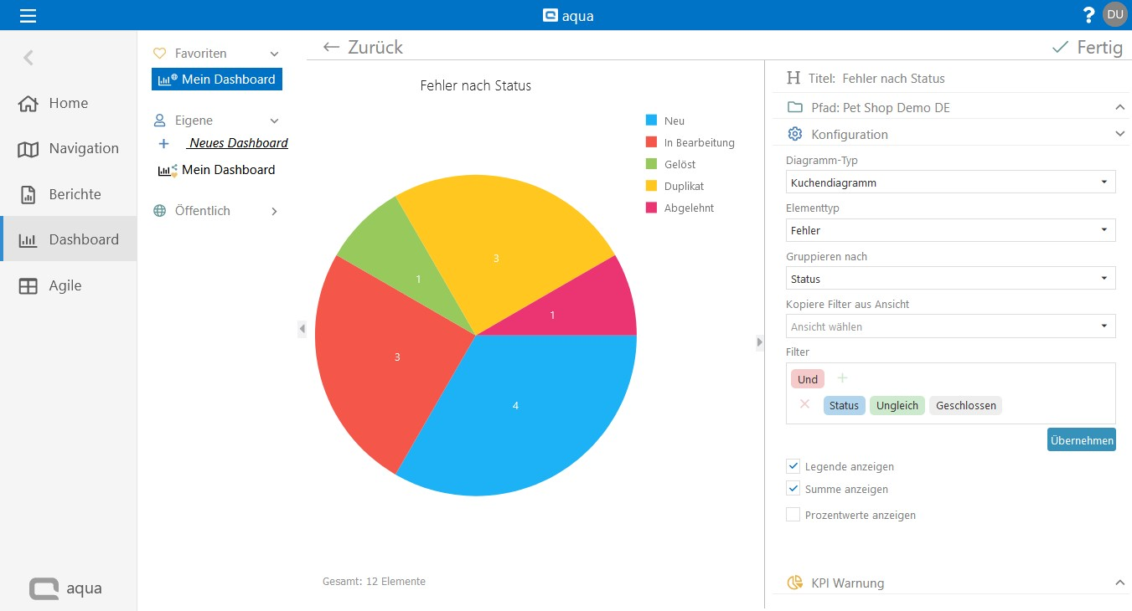Open the DU user avatar

tap(1114, 14)
